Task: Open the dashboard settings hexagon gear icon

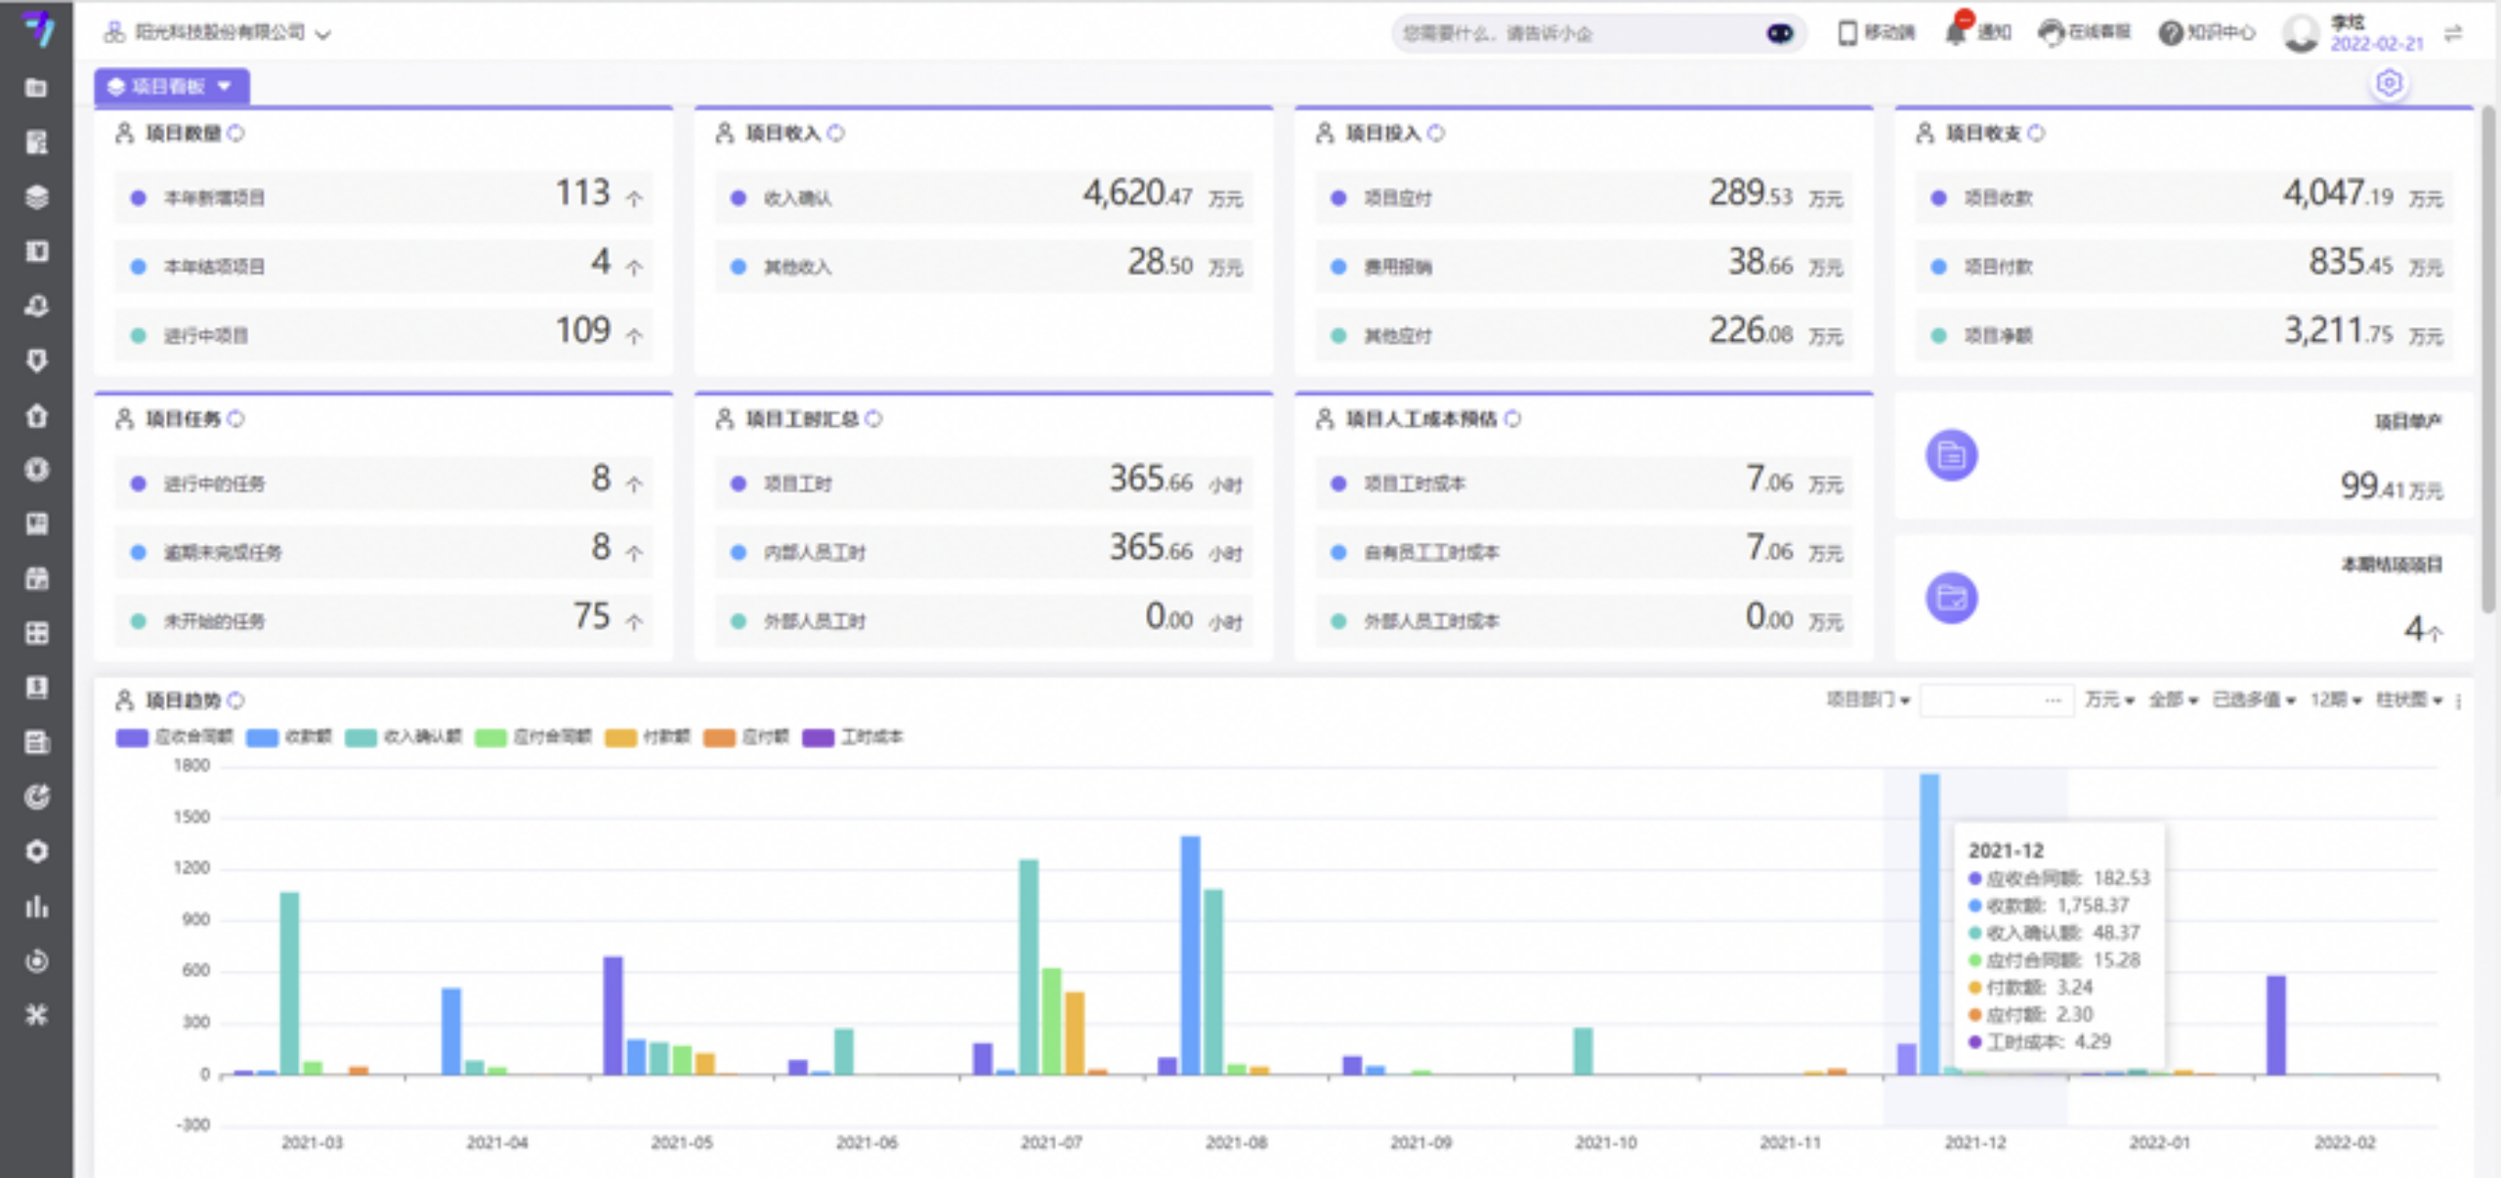Action: pyautogui.click(x=2389, y=83)
